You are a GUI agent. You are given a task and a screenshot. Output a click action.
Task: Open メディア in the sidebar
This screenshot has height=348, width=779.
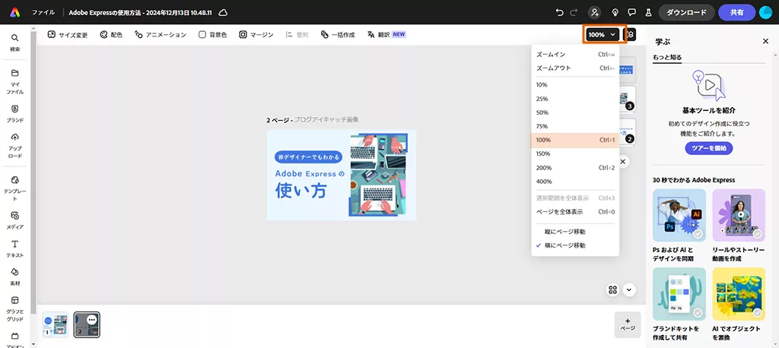(x=15, y=220)
